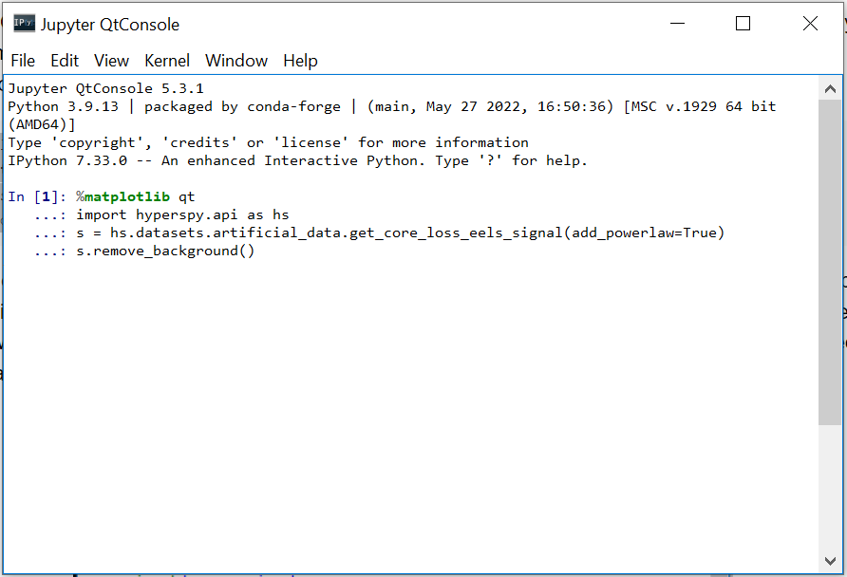Screen dimensions: 847x577
Task: Open the Edit menu
Action: 65,61
